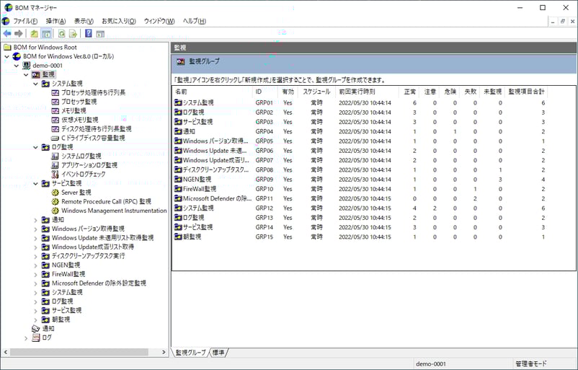Expand the Windows バージョン取得監視 group
The image size is (578, 370).
click(x=35, y=229)
